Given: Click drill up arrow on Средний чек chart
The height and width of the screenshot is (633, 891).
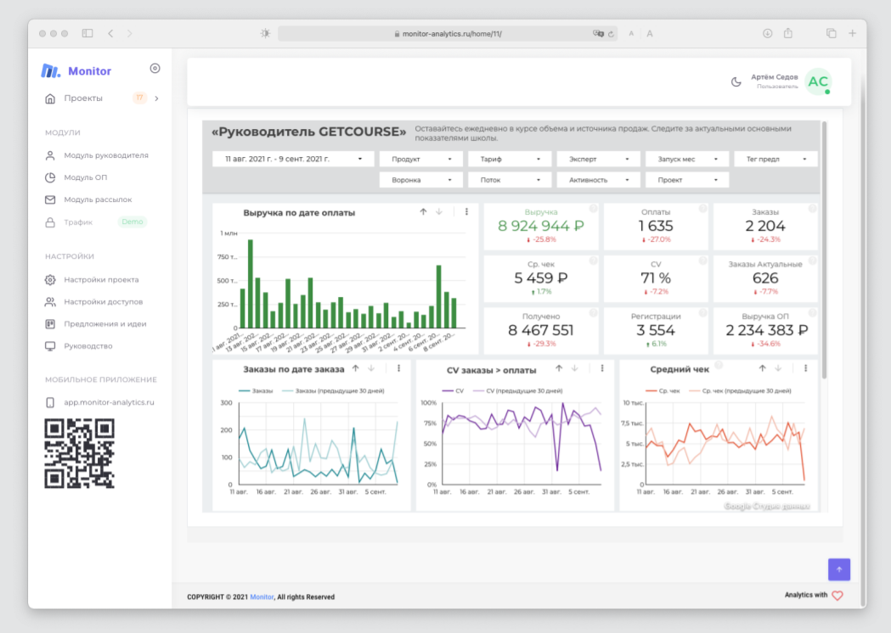Looking at the screenshot, I should coord(762,368).
